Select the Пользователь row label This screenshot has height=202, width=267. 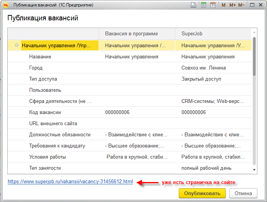pos(45,90)
